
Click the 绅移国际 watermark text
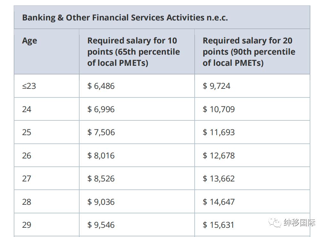tap(299, 222)
